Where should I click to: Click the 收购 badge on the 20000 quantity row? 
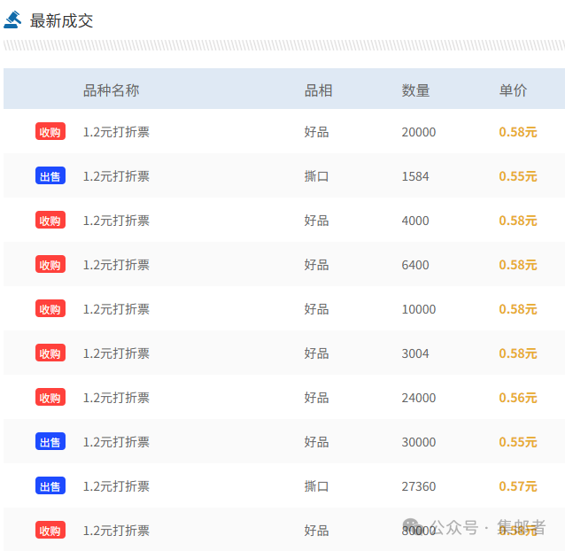click(50, 131)
